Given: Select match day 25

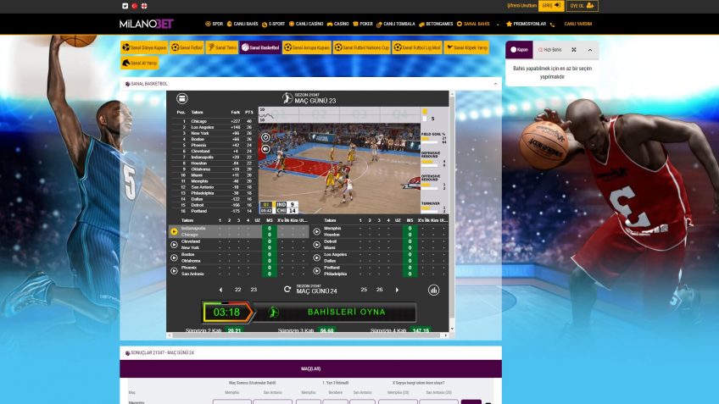Looking at the screenshot, I should (x=364, y=290).
